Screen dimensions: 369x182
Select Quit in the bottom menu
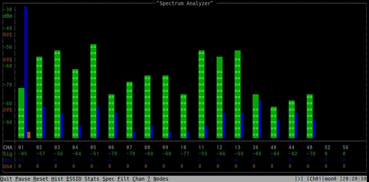6,179
